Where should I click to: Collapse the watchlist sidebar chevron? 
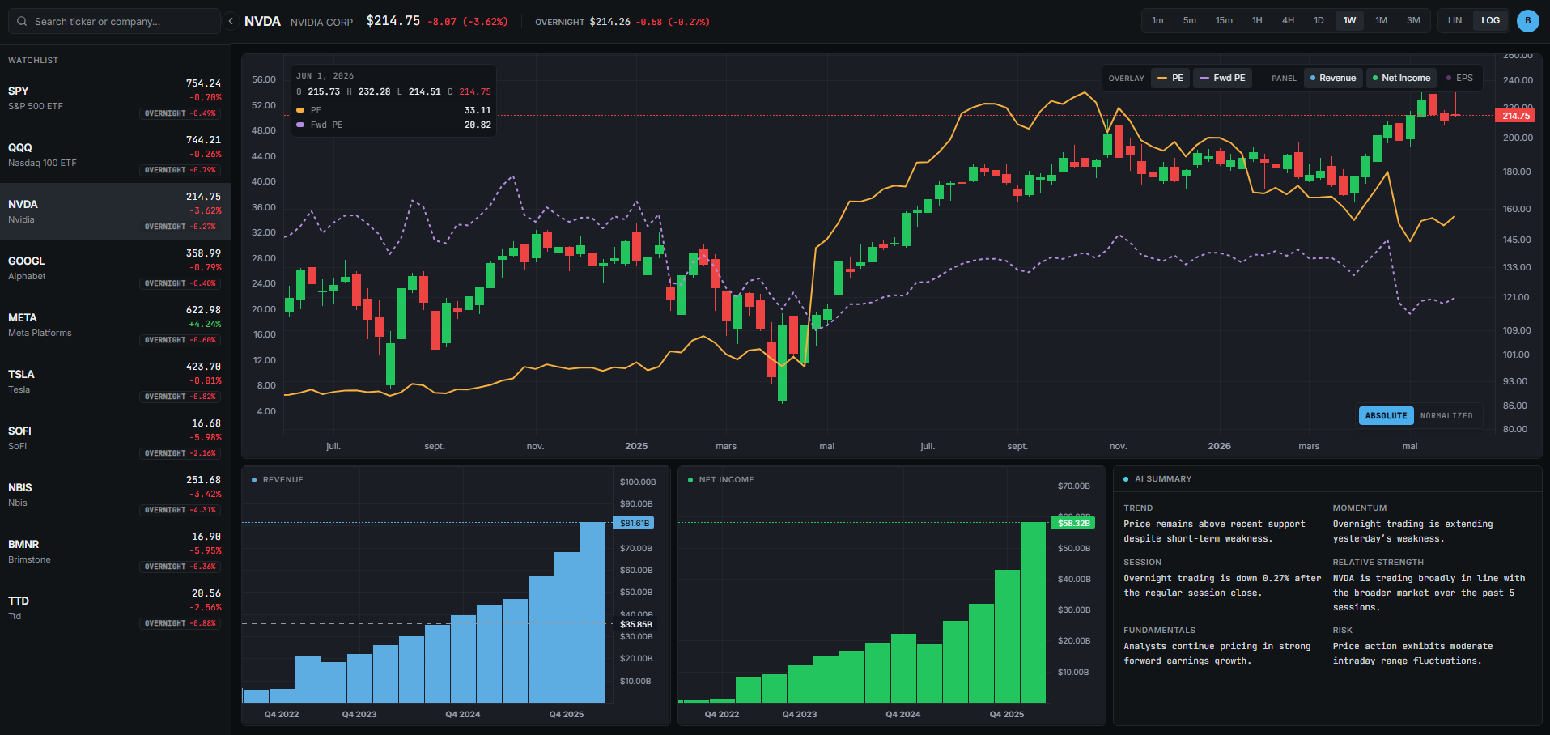pyautogui.click(x=231, y=21)
